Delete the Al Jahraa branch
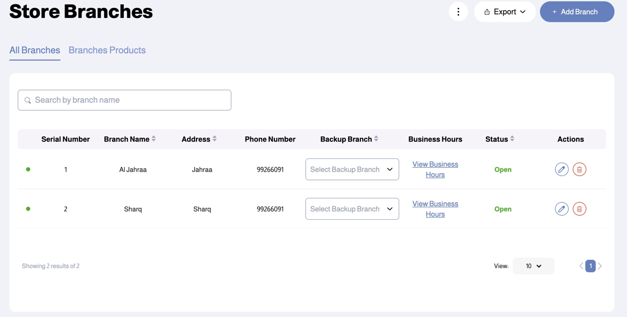Image resolution: width=627 pixels, height=317 pixels. coord(579,169)
